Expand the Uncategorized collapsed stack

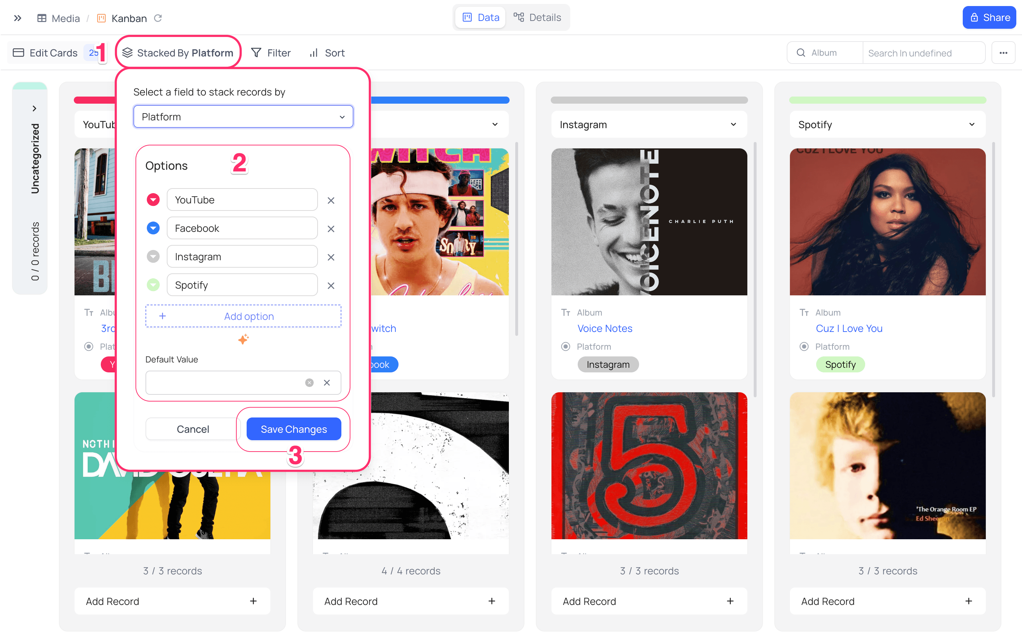pos(34,109)
